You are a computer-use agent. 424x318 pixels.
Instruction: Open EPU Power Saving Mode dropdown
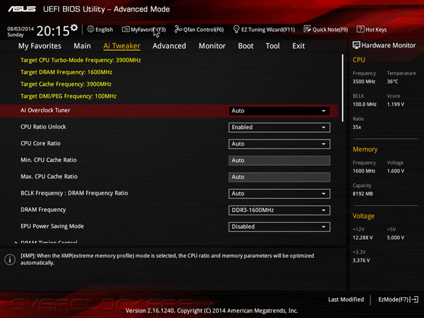[280, 227]
